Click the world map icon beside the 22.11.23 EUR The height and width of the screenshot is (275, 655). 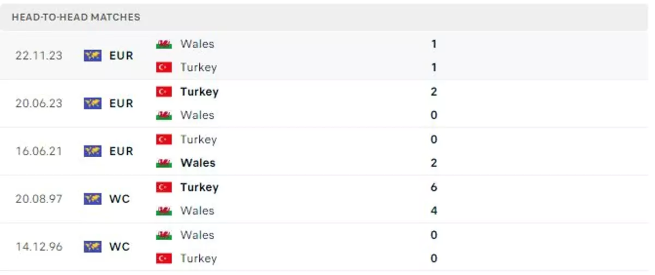coord(93,56)
